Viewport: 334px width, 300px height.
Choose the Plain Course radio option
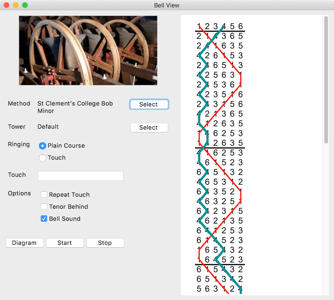pyautogui.click(x=43, y=146)
